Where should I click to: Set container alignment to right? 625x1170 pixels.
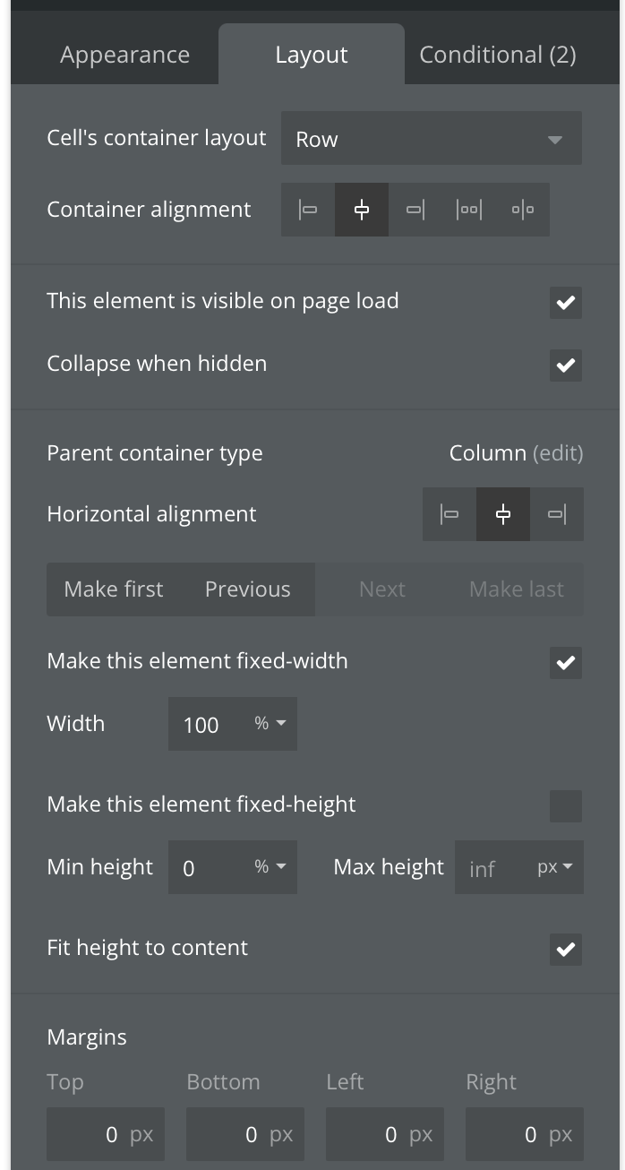coord(415,210)
